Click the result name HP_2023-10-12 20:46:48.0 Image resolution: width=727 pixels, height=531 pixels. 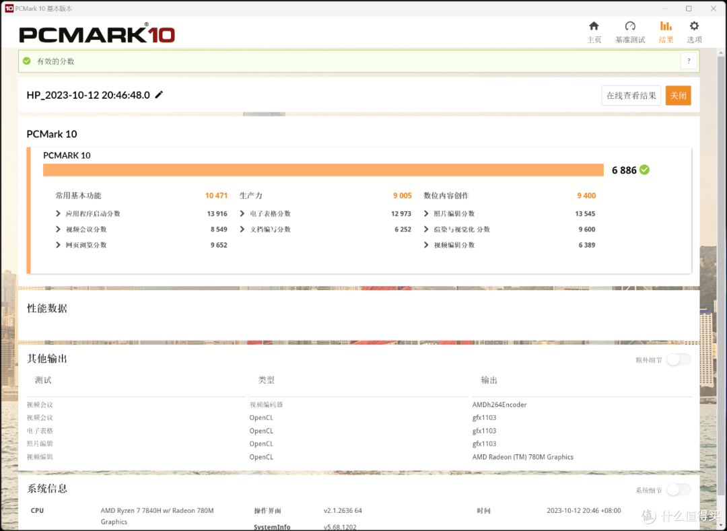coord(88,95)
